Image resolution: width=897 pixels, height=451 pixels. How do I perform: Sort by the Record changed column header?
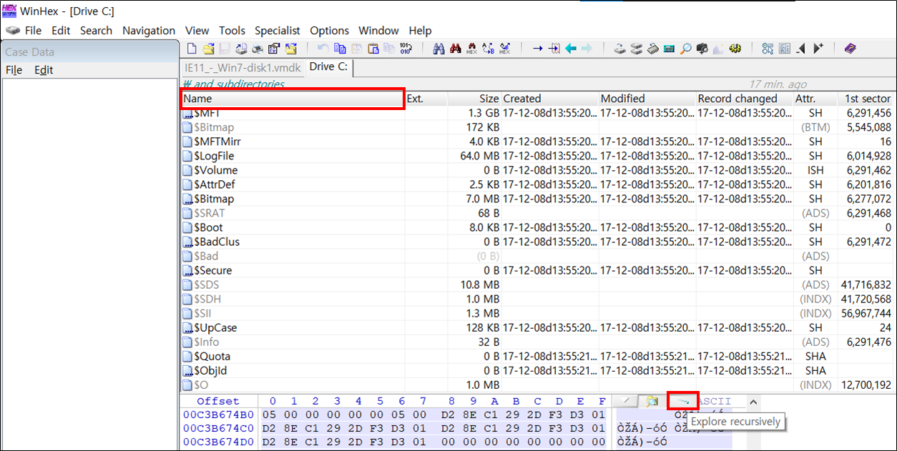[745, 99]
